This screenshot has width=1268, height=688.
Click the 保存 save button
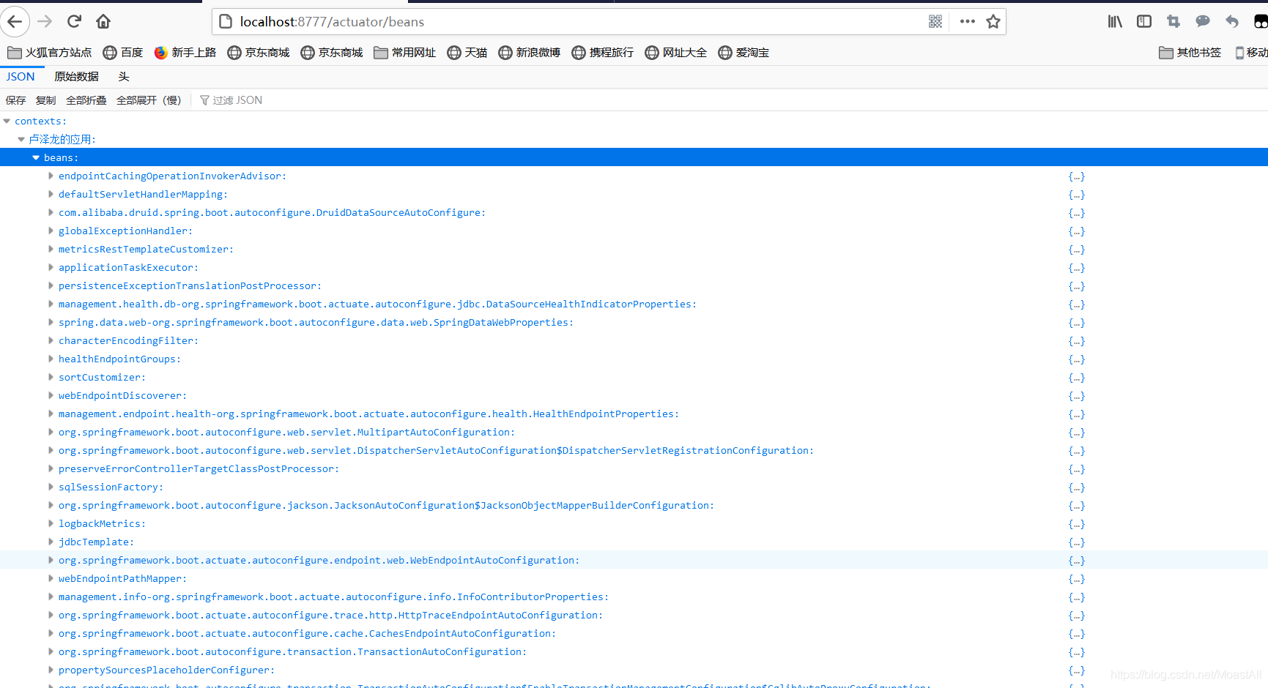16,100
